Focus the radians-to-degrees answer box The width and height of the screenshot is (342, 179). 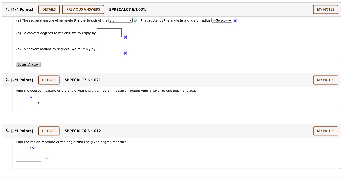point(109,49)
